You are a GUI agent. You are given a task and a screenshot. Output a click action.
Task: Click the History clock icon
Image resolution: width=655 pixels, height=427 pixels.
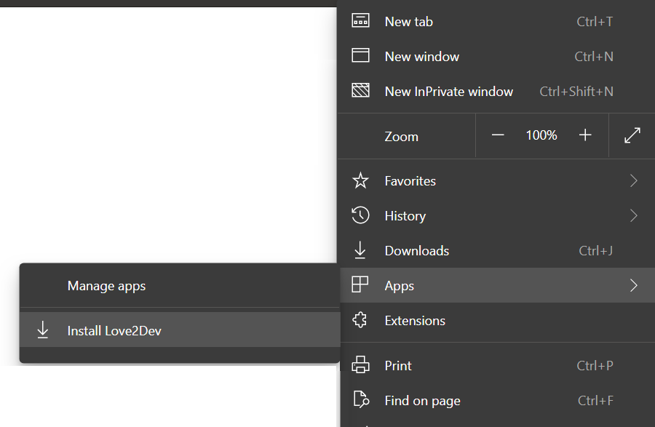coord(360,215)
